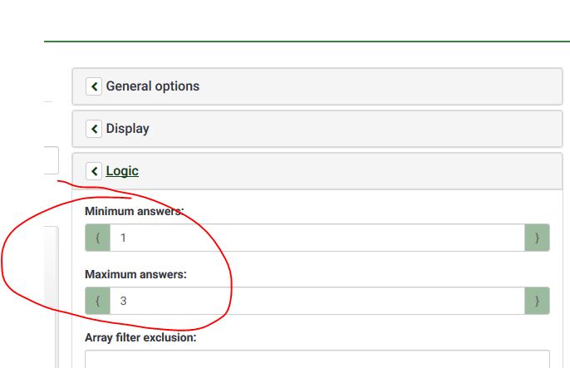Click the Maximum answers label text

(x=134, y=273)
